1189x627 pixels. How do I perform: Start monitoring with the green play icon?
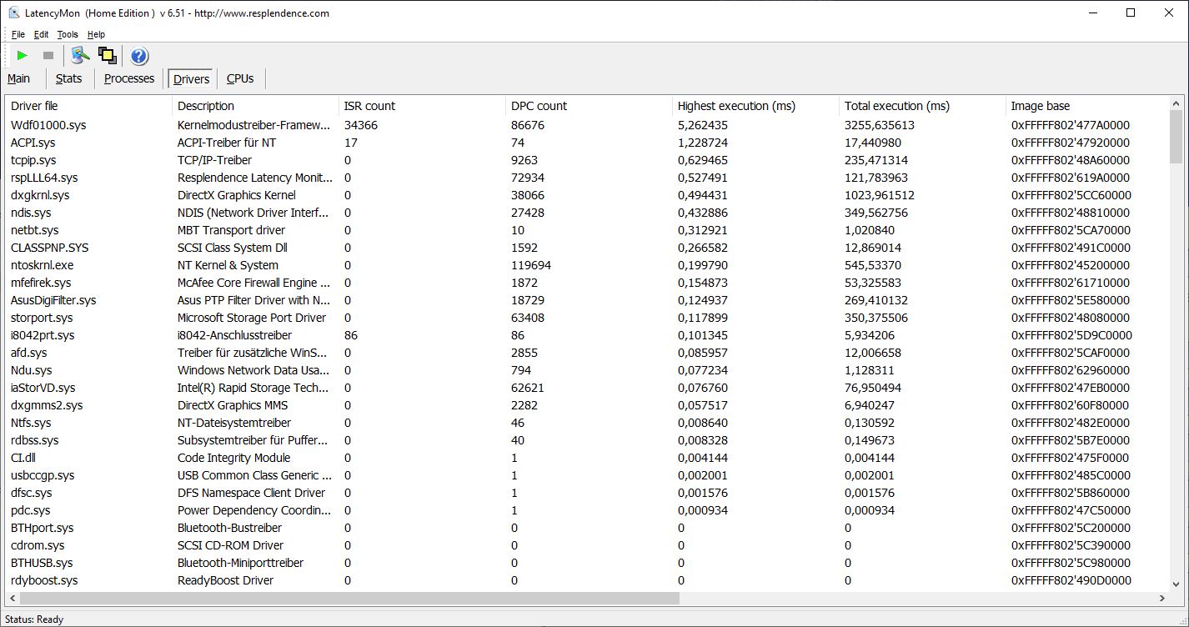click(23, 56)
